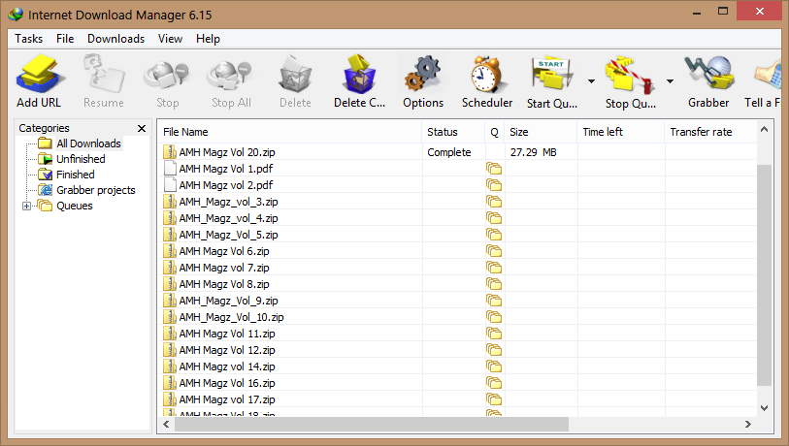Open the Downloads menu
This screenshot has width=789, height=446.
point(115,39)
